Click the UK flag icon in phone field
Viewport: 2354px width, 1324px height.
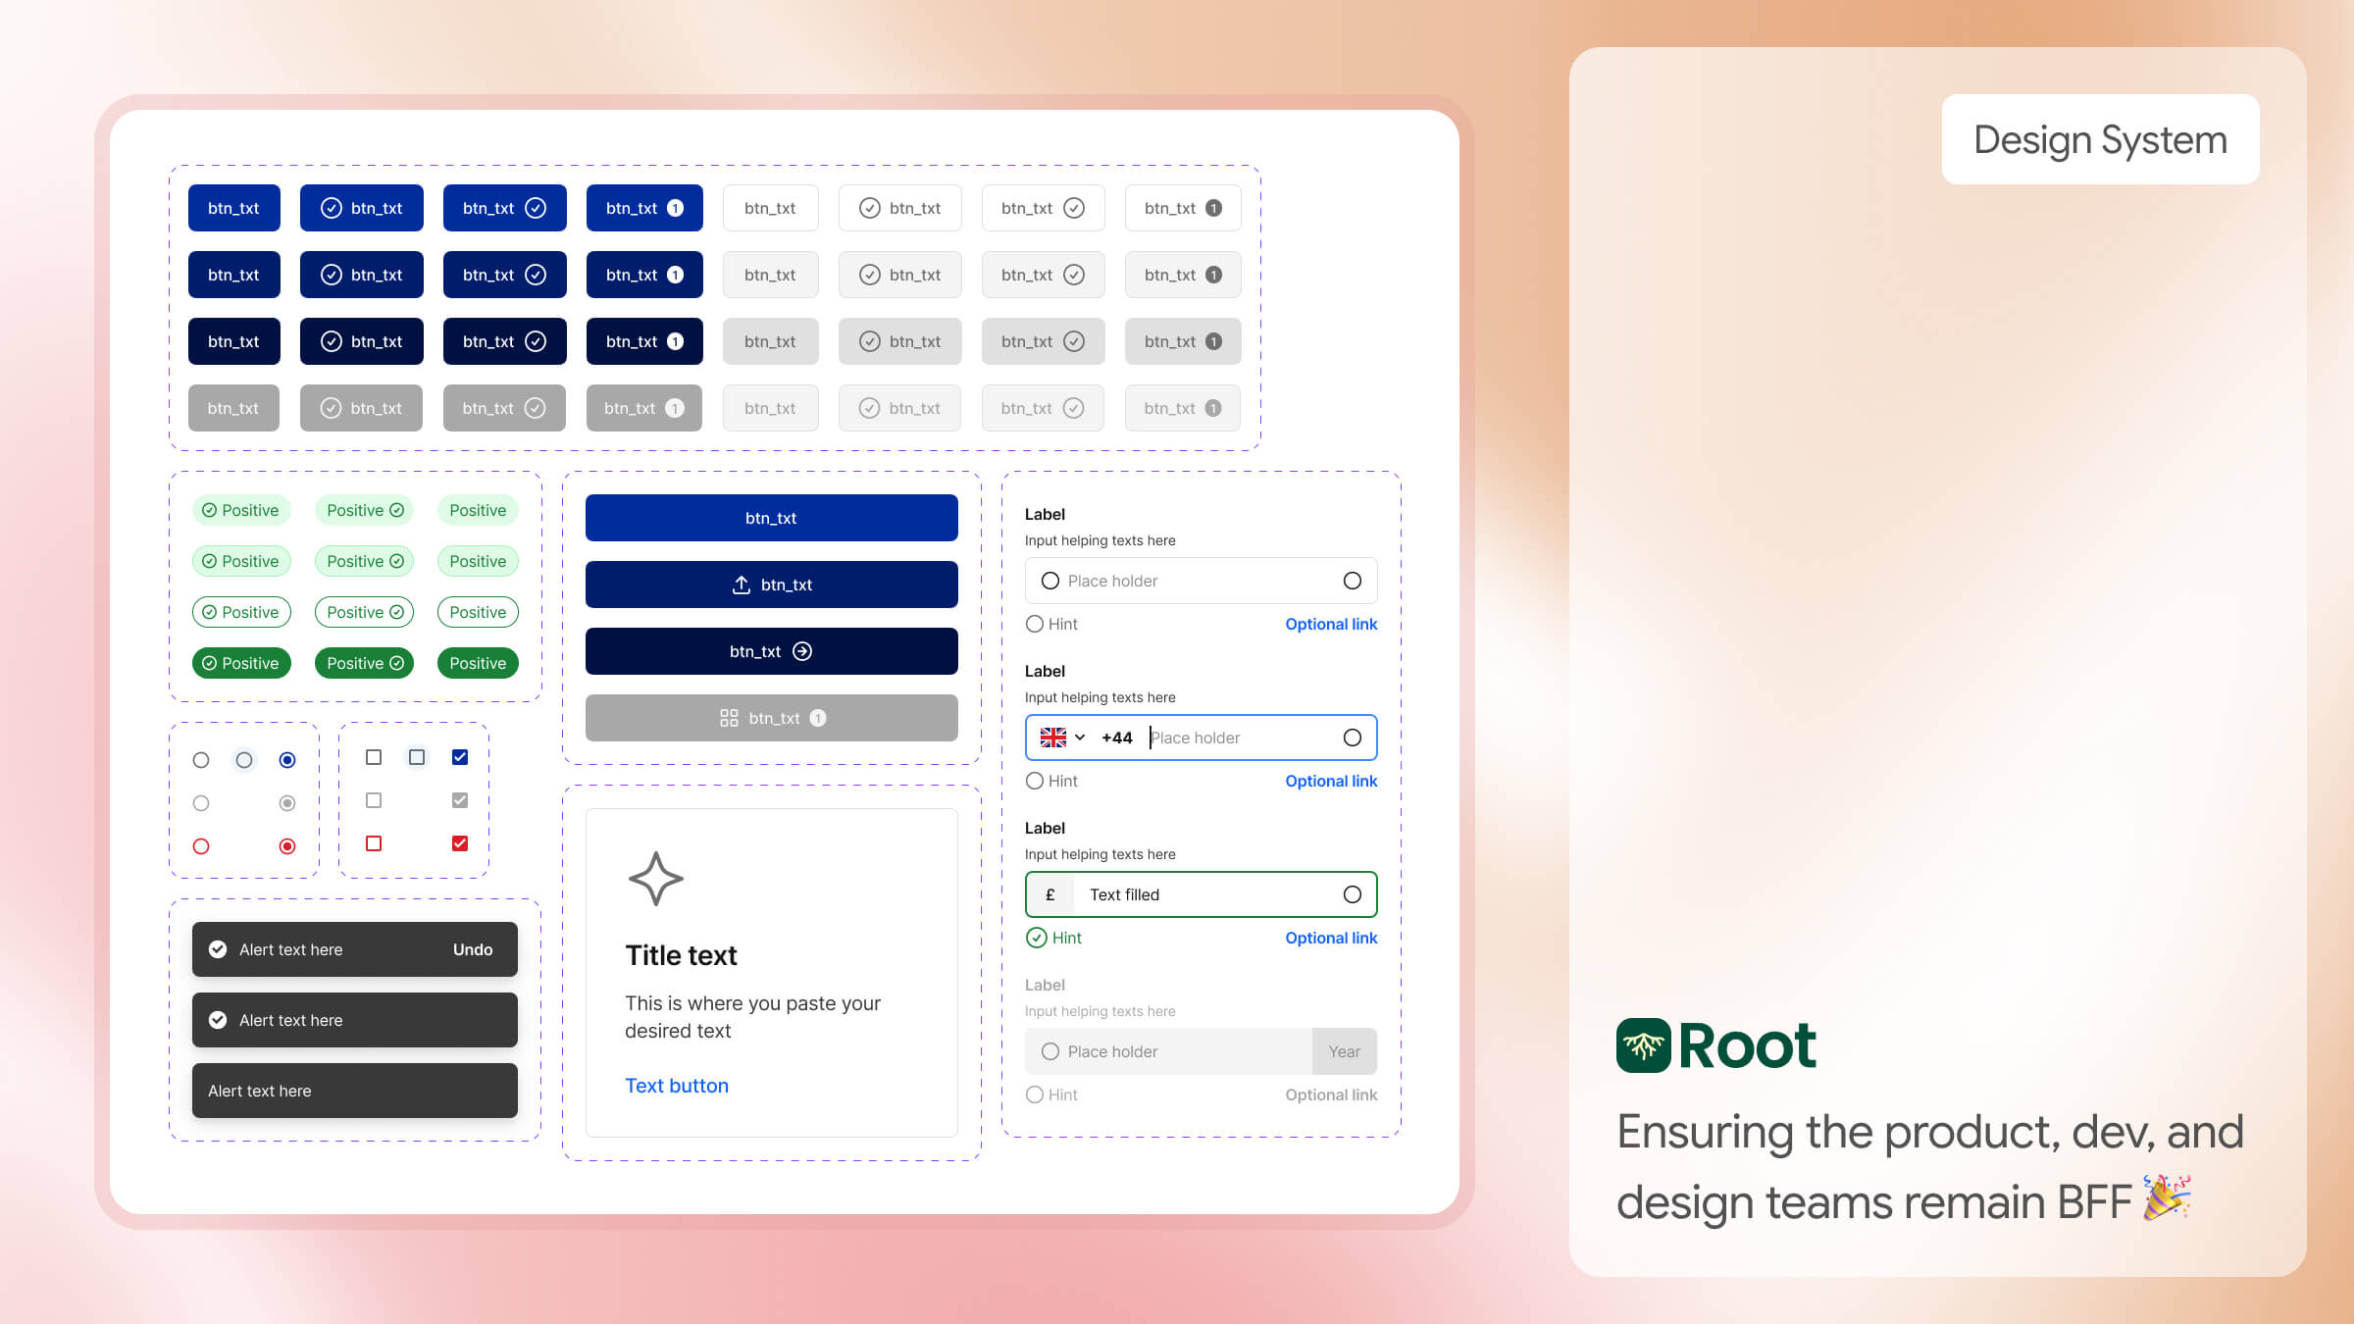pos(1052,738)
